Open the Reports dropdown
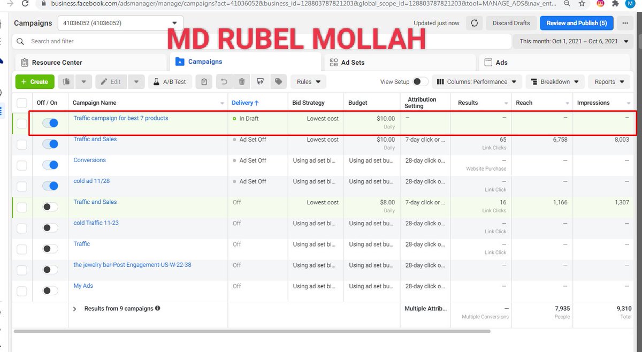The width and height of the screenshot is (642, 352). click(609, 82)
